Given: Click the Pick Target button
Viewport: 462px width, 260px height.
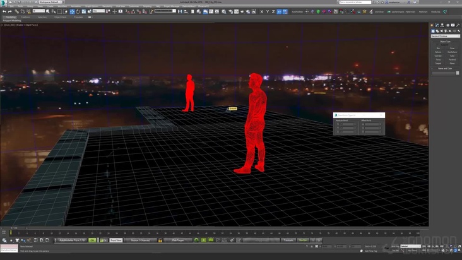Looking at the screenshot, I should pos(178,240).
